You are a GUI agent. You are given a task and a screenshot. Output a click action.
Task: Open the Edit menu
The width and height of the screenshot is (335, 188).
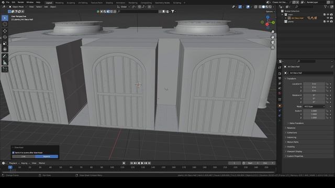(x=14, y=2)
